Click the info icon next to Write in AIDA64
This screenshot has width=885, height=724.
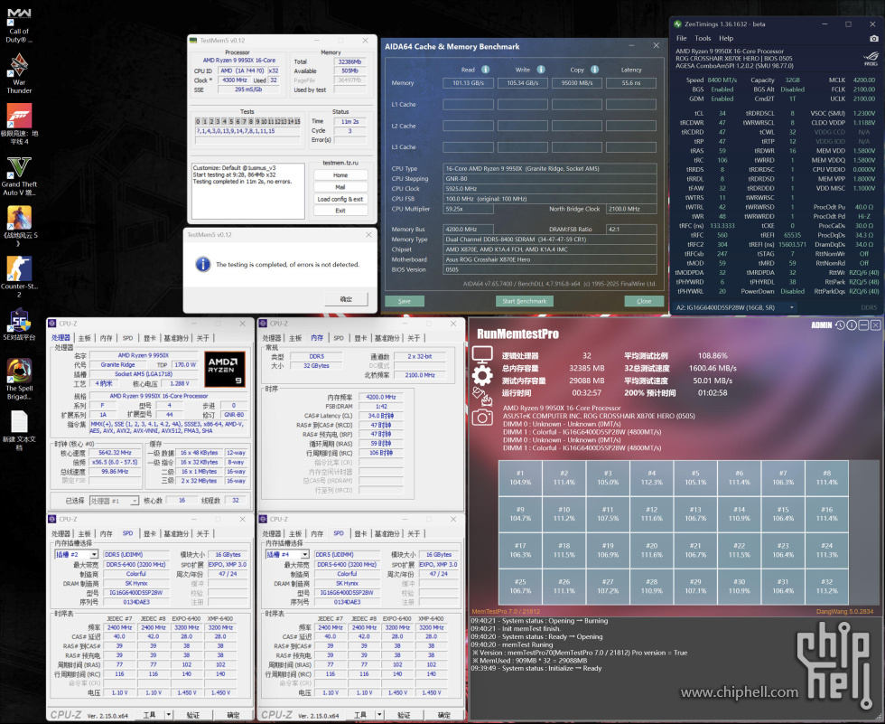coord(541,70)
